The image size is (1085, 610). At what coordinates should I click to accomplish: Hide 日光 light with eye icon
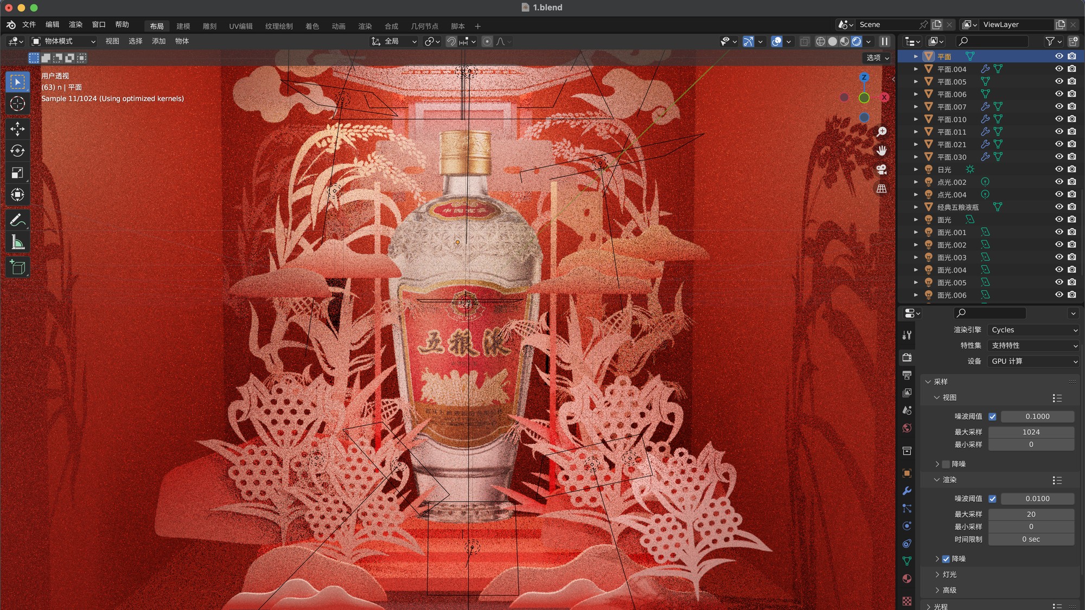(1058, 169)
